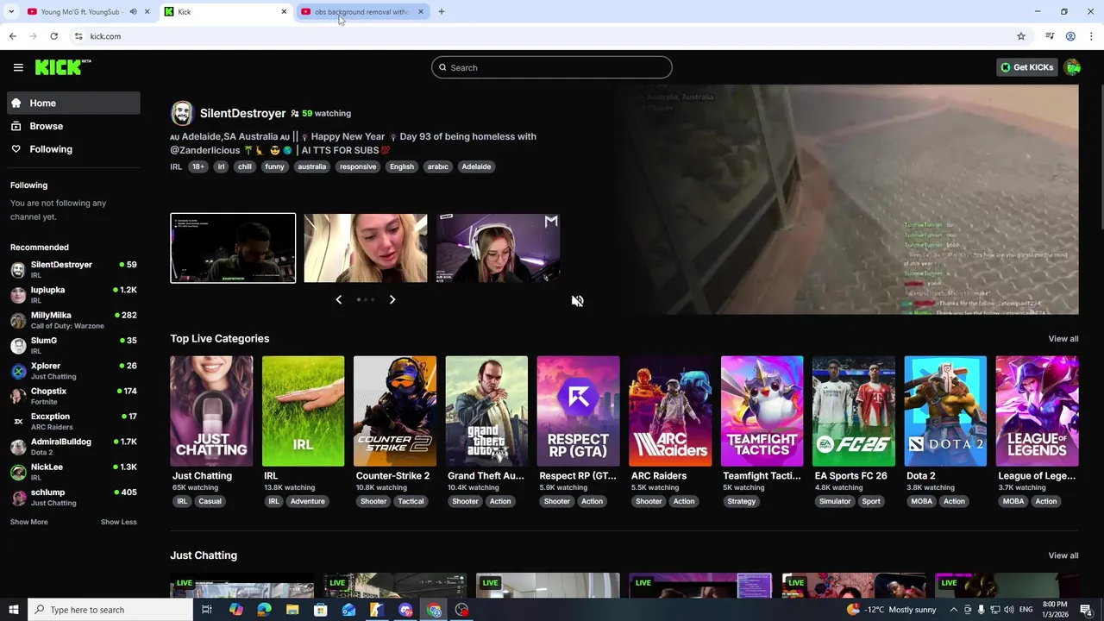Open Following in the sidebar
The image size is (1104, 621).
pos(73,149)
